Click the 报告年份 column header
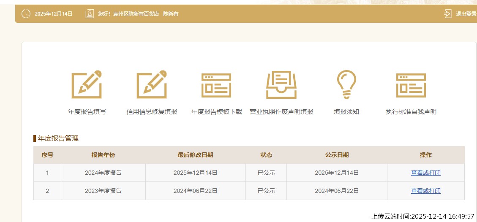The width and height of the screenshot is (477, 222). click(x=103, y=155)
